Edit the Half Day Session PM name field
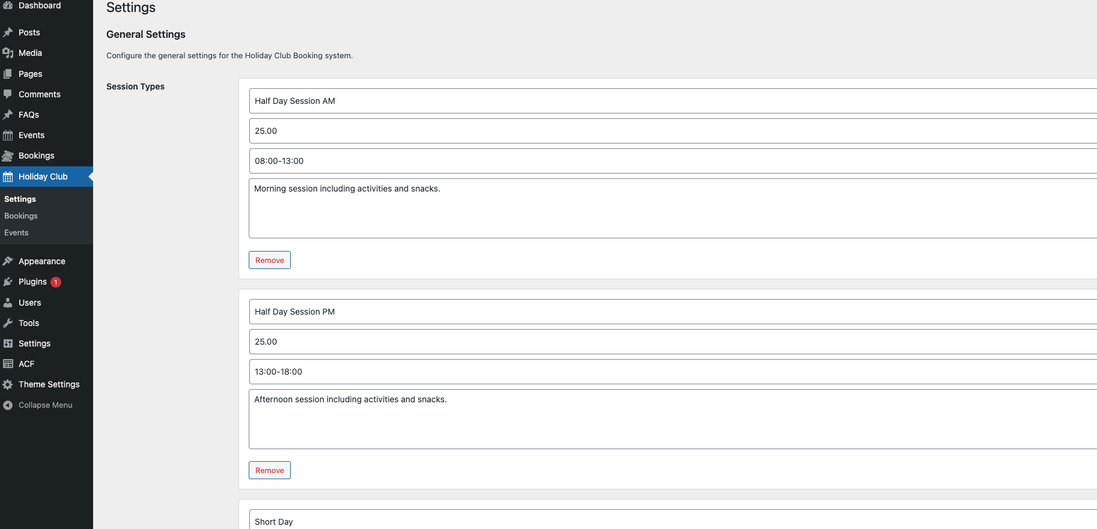Screen dimensions: 1097x529 click(673, 312)
